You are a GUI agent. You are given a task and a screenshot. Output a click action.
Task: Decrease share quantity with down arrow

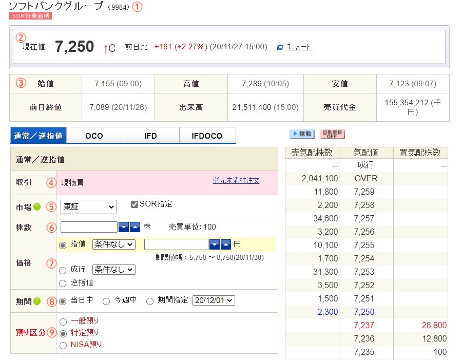click(124, 227)
